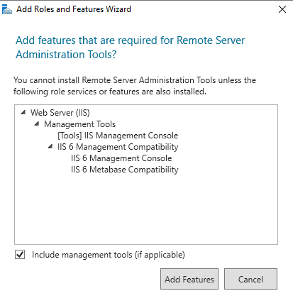The image size is (293, 308).
Task: Collapse IIS 6 Management Compatibility node
Action: pos(50,146)
